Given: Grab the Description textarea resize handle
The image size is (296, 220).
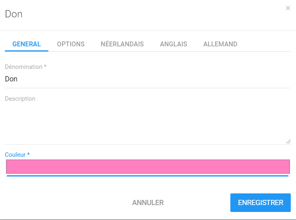Looking at the screenshot, I should point(288,141).
